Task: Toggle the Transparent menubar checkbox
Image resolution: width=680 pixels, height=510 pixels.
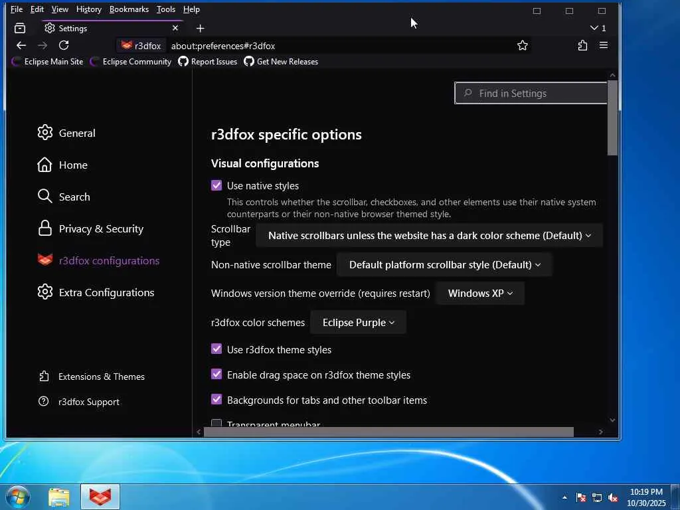Action: (x=216, y=423)
